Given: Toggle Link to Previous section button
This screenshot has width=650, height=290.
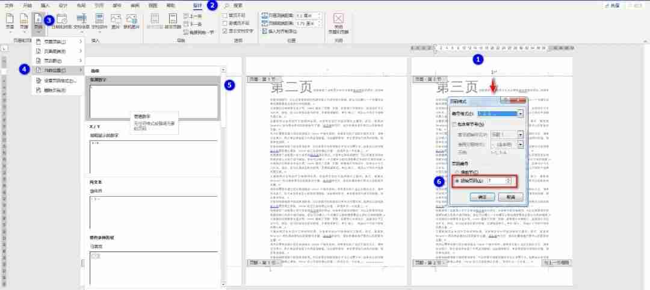Looking at the screenshot, I should click(199, 32).
